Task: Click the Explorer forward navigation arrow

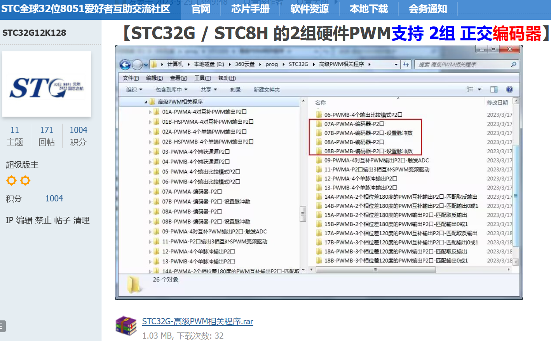Action: (137, 65)
